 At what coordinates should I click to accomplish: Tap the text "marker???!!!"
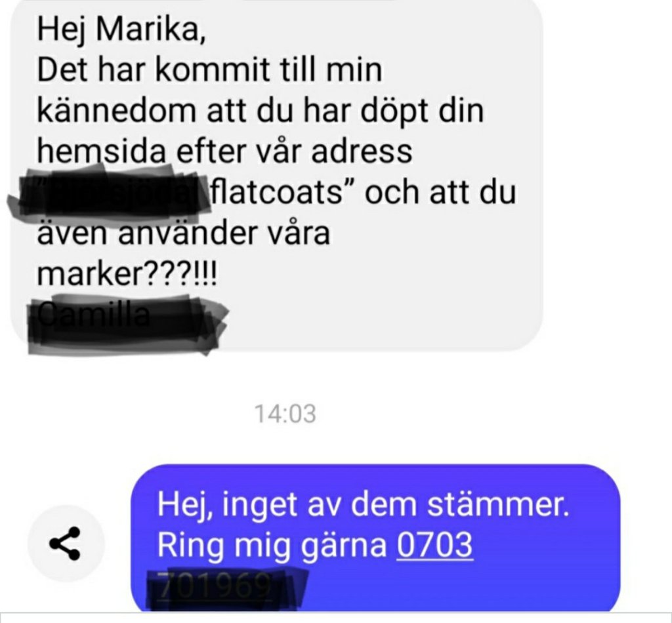point(127,273)
